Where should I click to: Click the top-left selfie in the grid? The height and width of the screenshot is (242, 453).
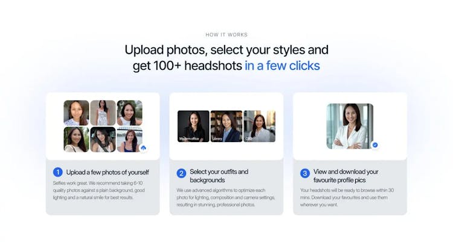point(76,113)
